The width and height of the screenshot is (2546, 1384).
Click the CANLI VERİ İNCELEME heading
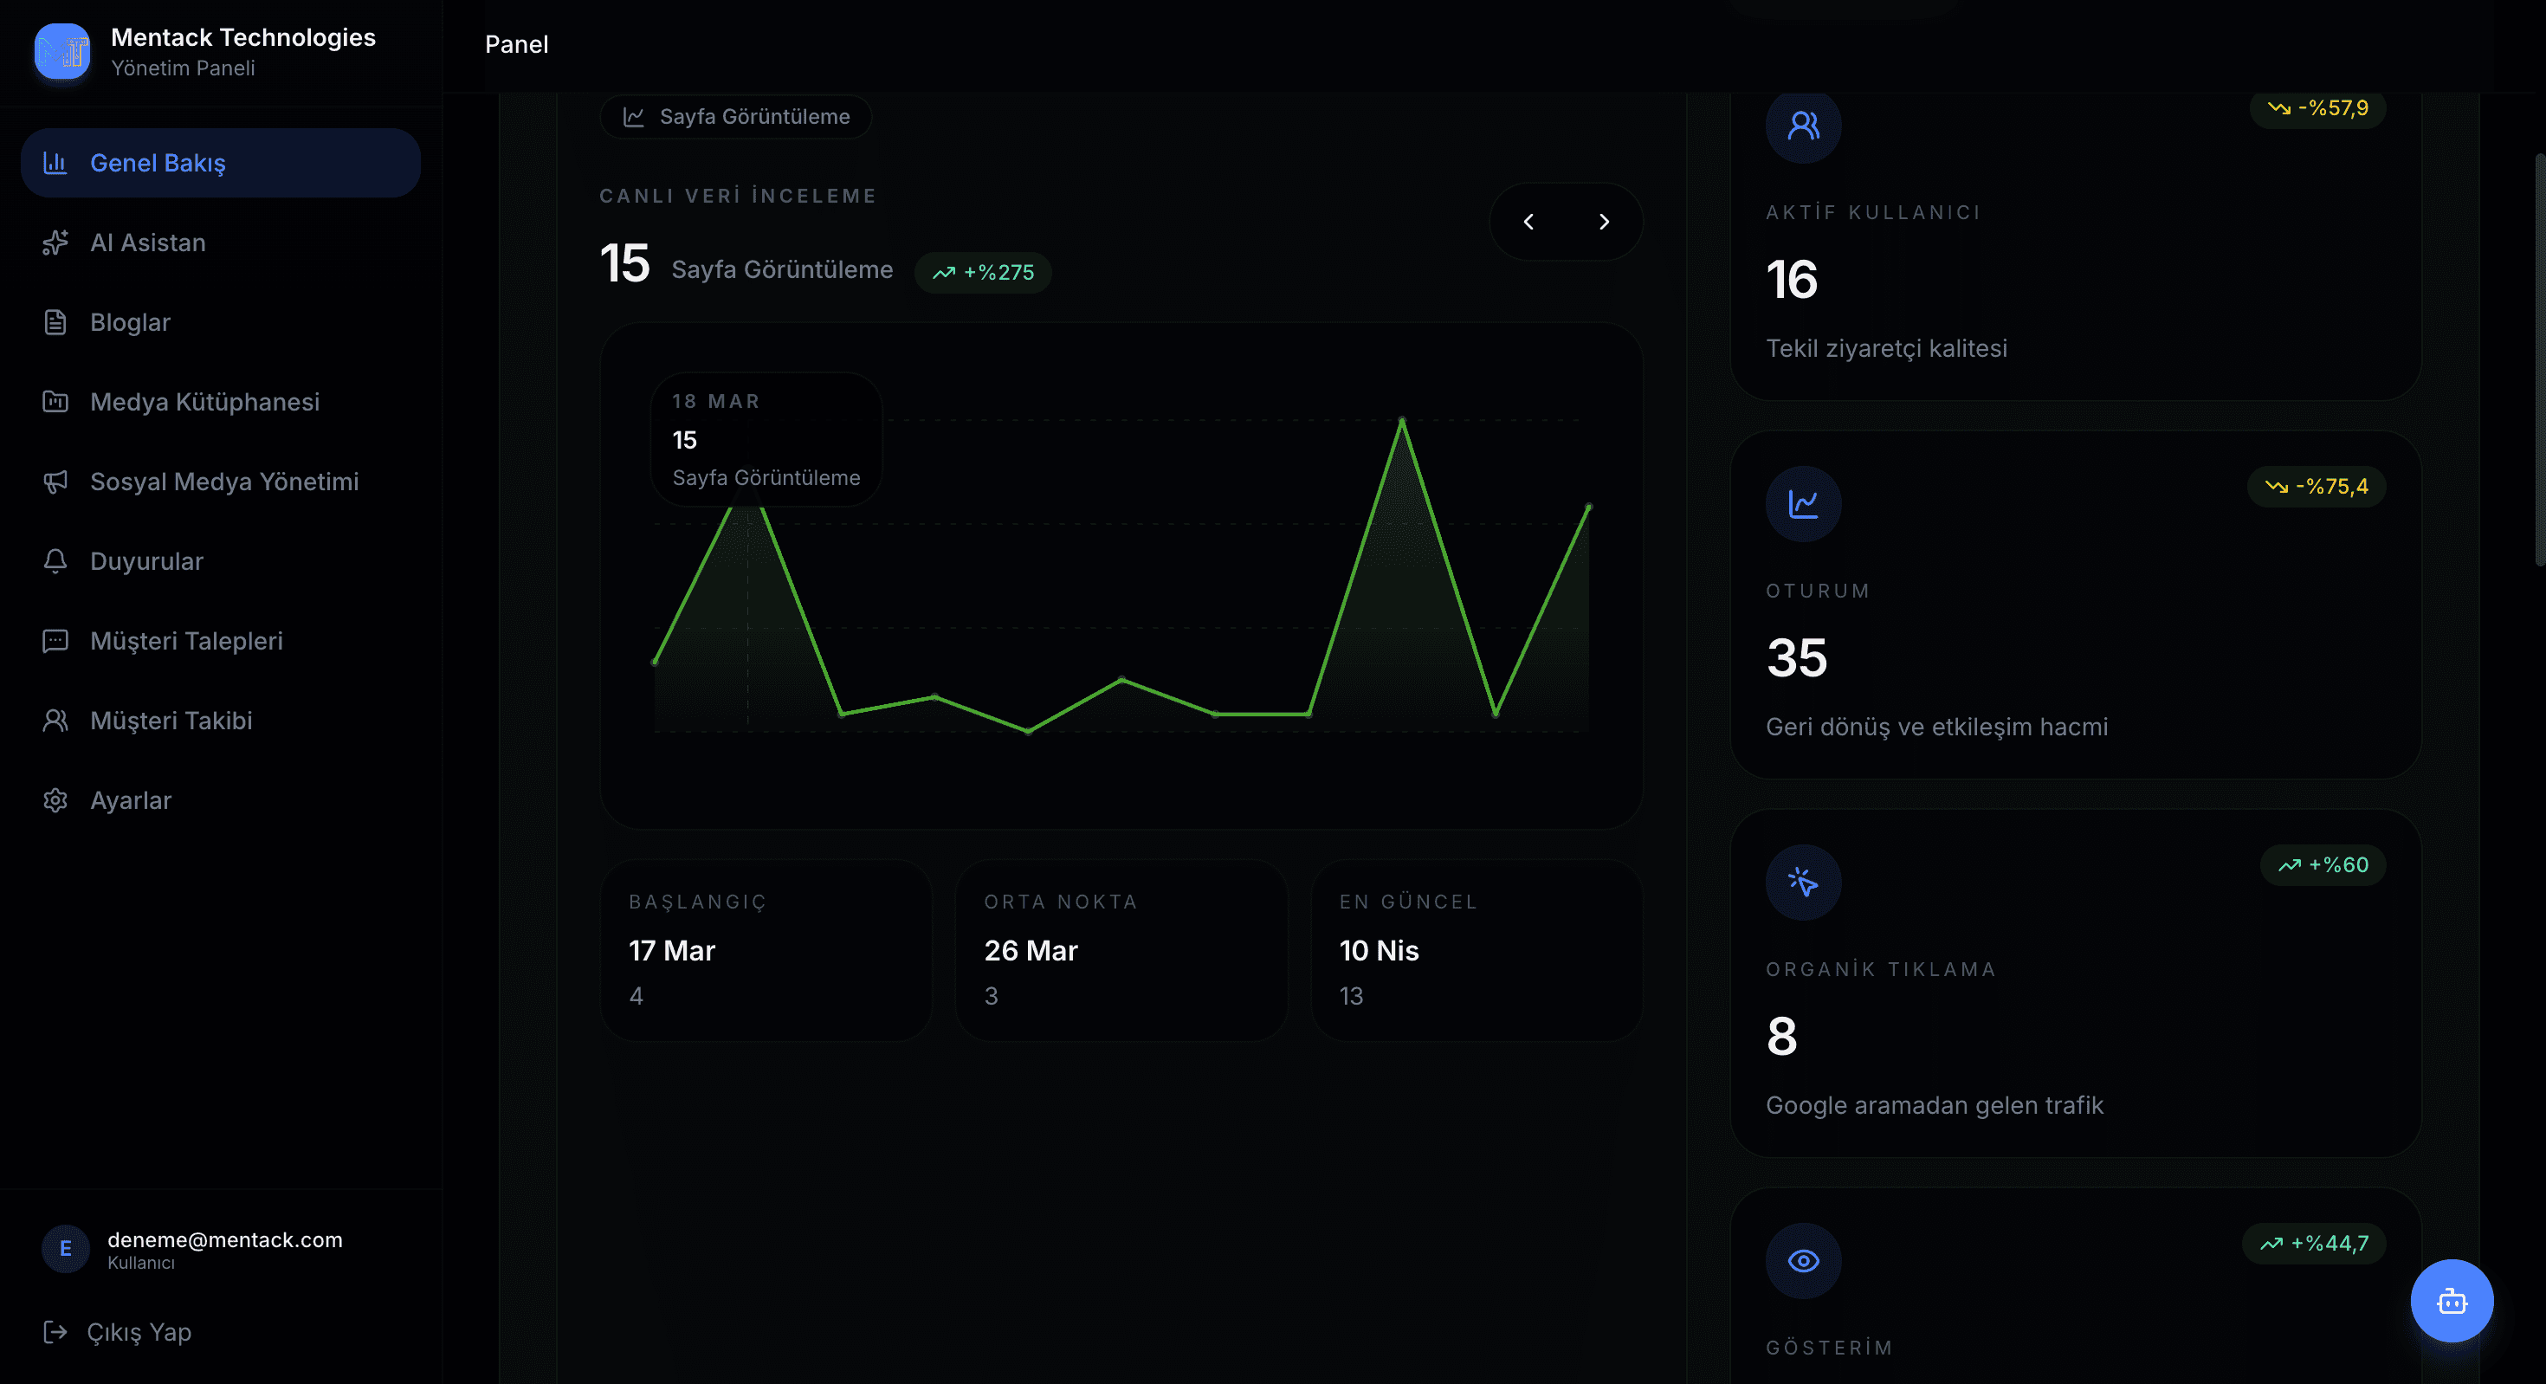737,196
